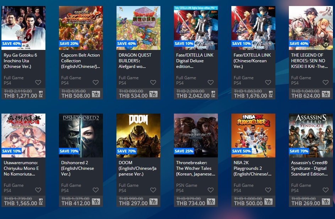The width and height of the screenshot is (335, 219).
Task: Favorite DRAGON QUEST BUILDERS using heart icon
Action: [153, 82]
